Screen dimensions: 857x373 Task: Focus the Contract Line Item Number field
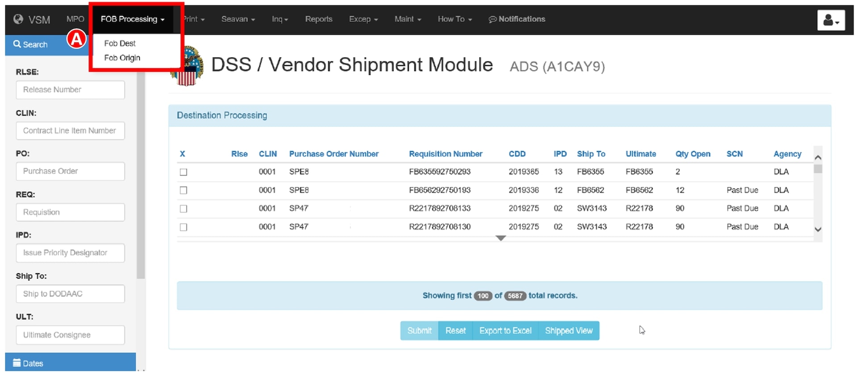coord(71,131)
